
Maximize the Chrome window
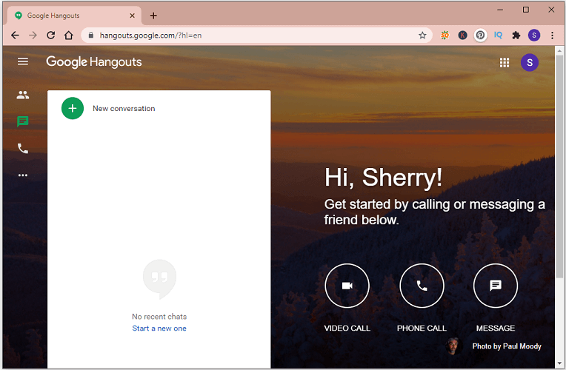click(526, 10)
